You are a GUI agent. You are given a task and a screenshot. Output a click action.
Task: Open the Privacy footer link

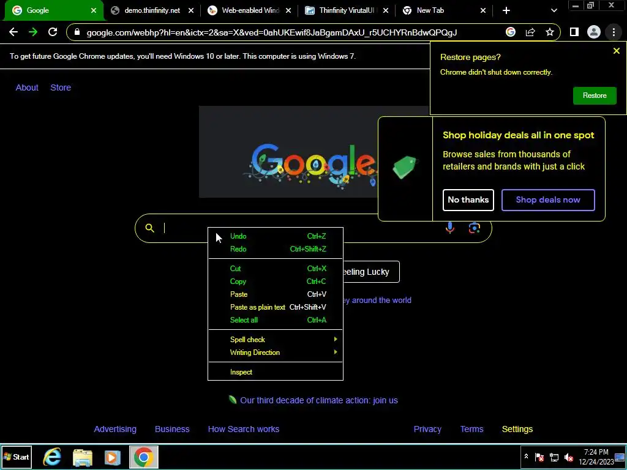(427, 429)
